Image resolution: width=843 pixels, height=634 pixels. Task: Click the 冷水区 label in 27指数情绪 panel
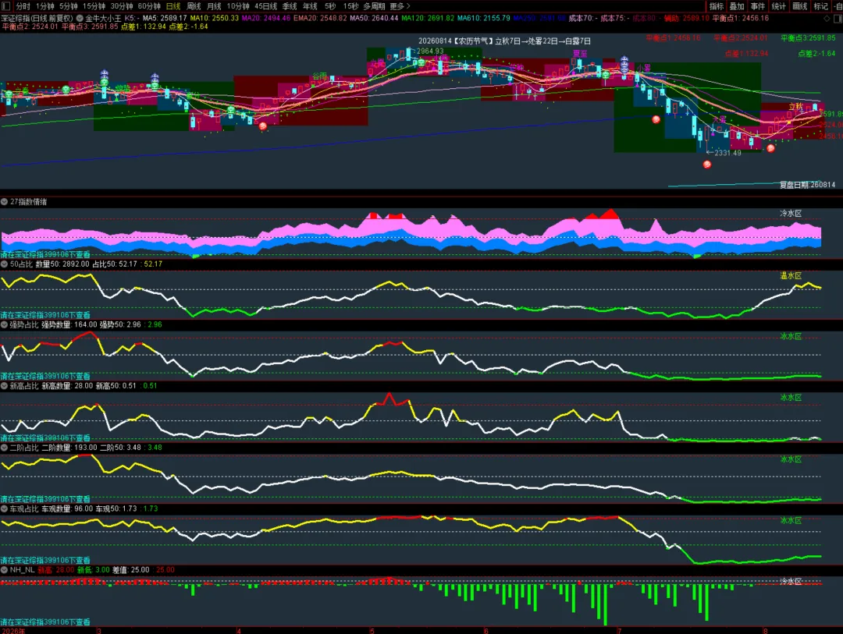(791, 214)
